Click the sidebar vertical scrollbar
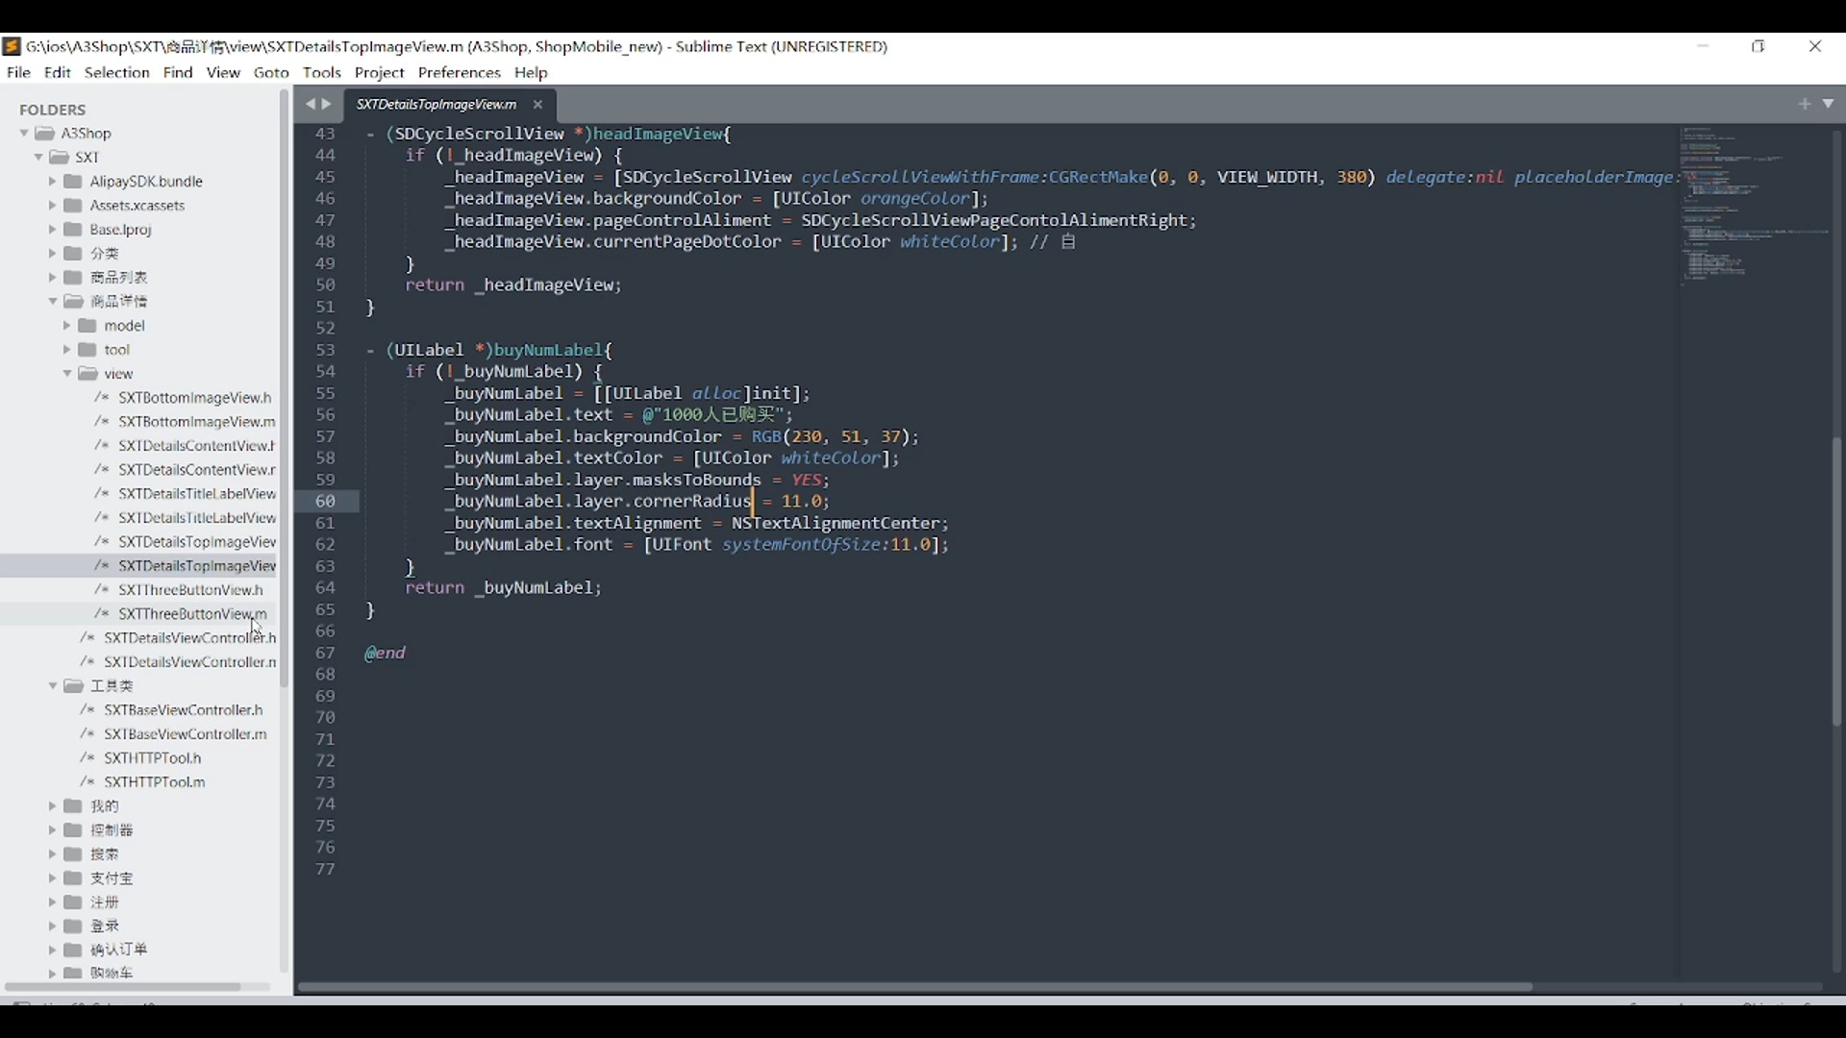Screen dimensions: 1846x1038 click(284, 386)
